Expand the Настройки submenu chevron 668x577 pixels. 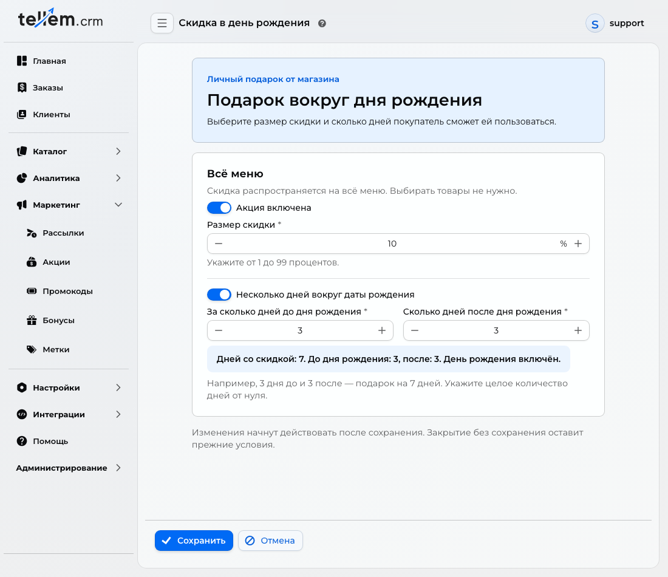tap(118, 388)
